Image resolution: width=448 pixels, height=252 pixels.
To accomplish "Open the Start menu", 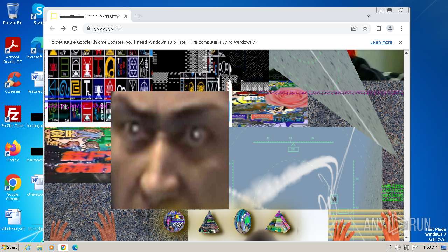I will click(x=9, y=247).
